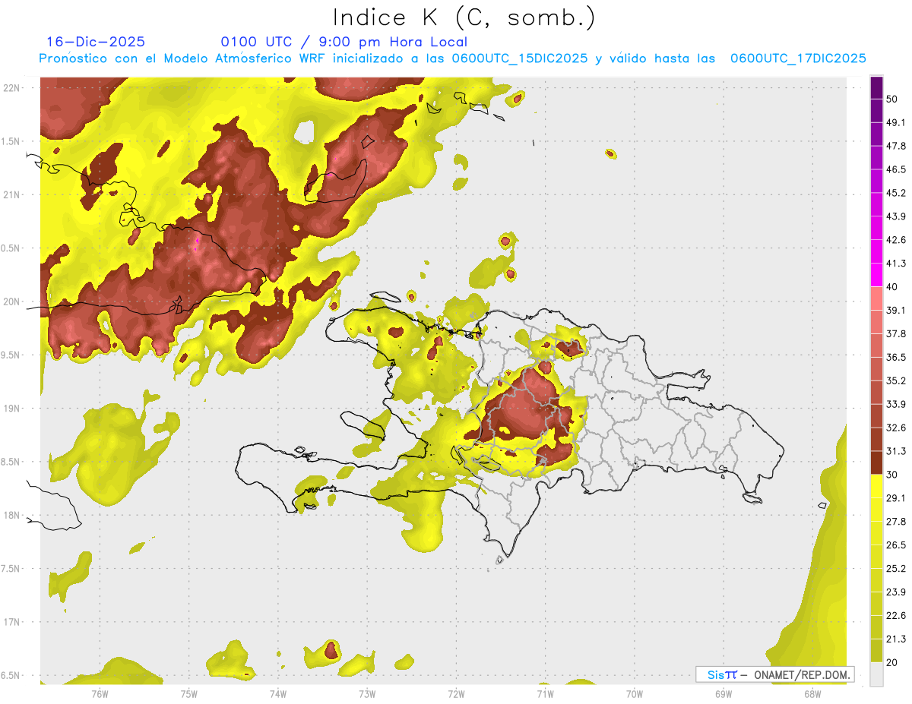The width and height of the screenshot is (912, 704).
Task: Click the bright yellow swatch between 29.1 and 30
Action: point(877,486)
